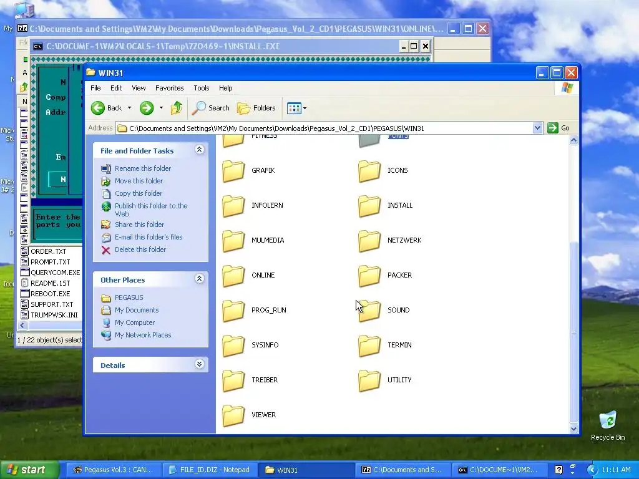639x479 pixels.
Task: Select the INFOLERN folder icon
Action: click(233, 206)
